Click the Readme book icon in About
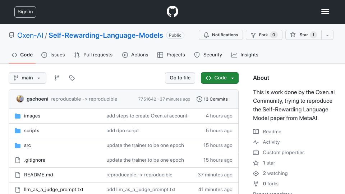The width and height of the screenshot is (345, 194). pyautogui.click(x=256, y=131)
